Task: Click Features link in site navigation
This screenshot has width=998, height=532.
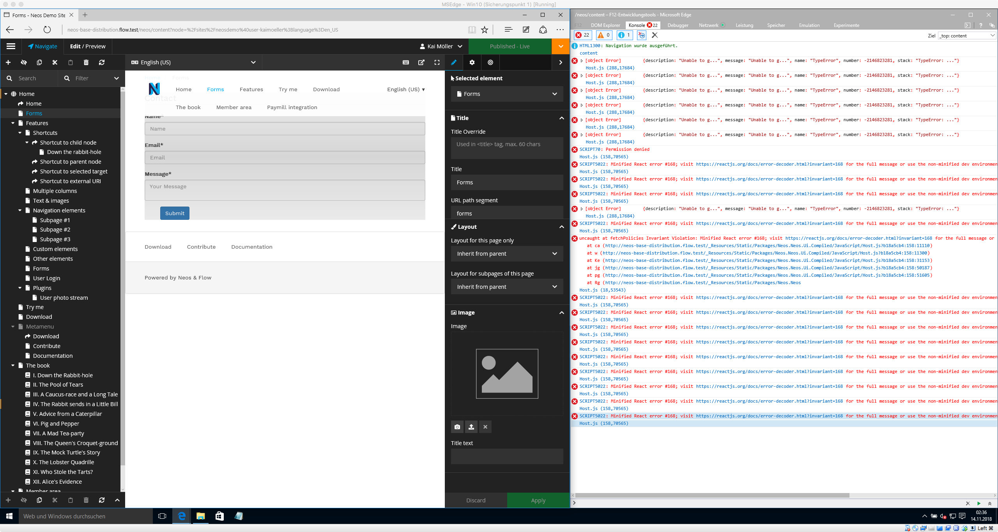Action: pos(251,89)
